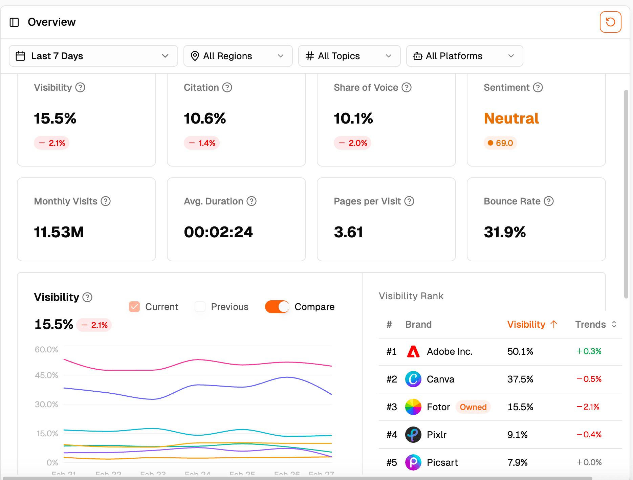
Task: Click the Neutral sentiment value
Action: click(511, 118)
